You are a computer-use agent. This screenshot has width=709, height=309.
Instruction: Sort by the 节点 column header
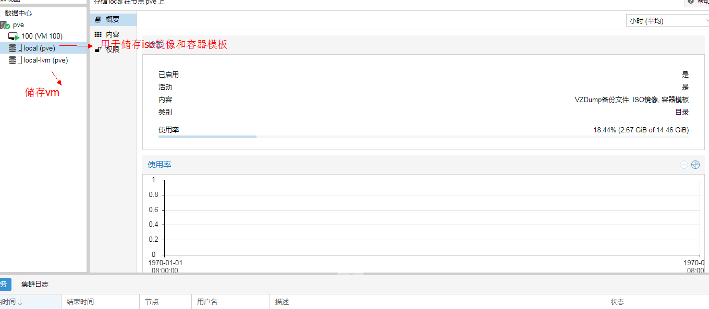[x=166, y=302]
